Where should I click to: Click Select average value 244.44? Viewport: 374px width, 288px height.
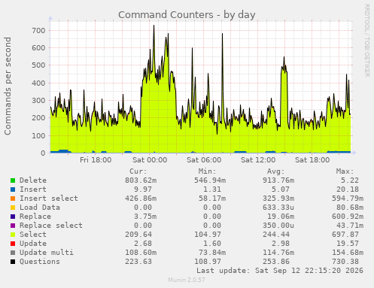[x=276, y=235]
